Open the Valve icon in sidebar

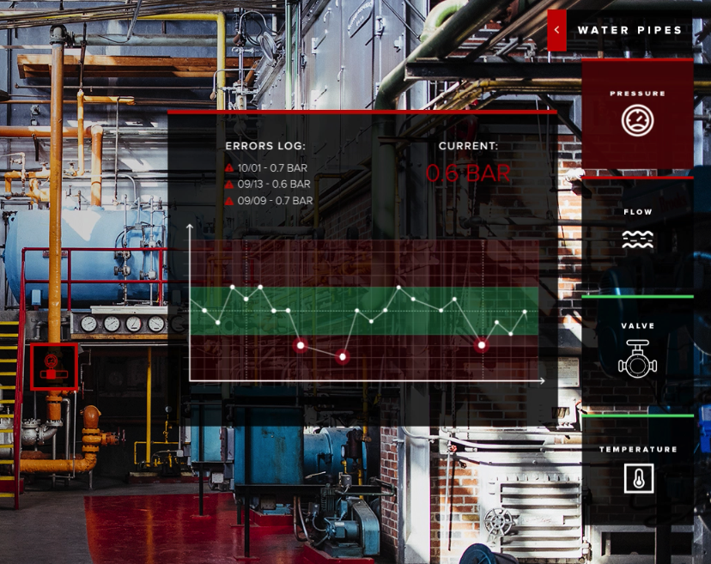(x=637, y=359)
